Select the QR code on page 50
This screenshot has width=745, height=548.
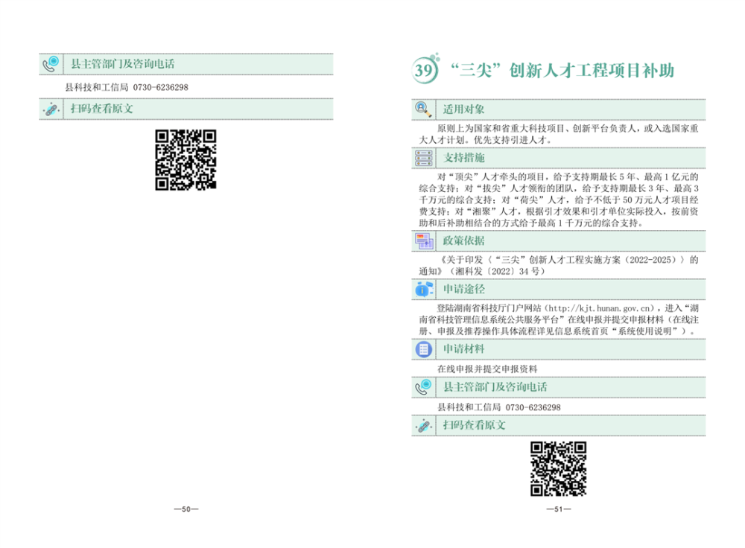click(186, 159)
